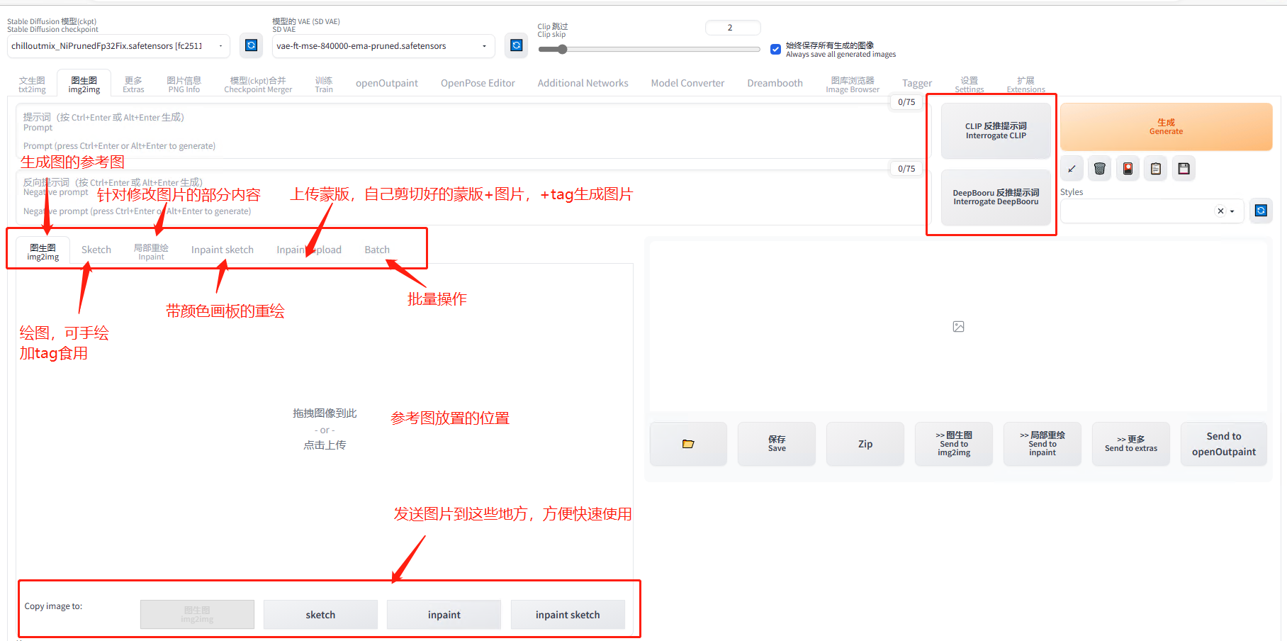Click the Clip skip slider handle
1287x641 pixels.
pos(562,50)
